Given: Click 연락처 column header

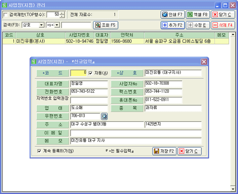Looking at the screenshot, I should pos(127,35).
